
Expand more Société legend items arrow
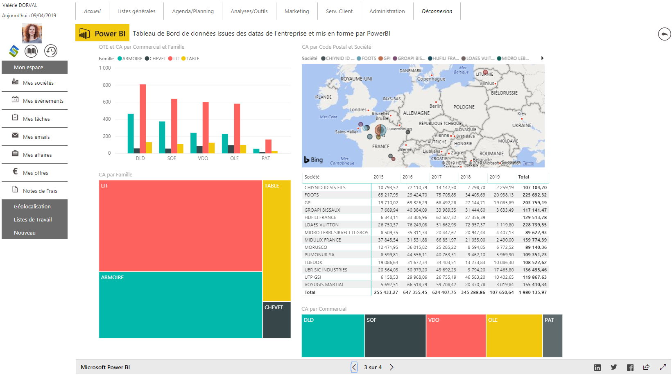[x=542, y=59]
